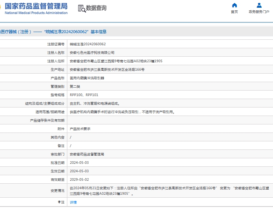The height and width of the screenshot is (208, 273).
Task: Open the government service portal person icon
Action: [259, 5]
